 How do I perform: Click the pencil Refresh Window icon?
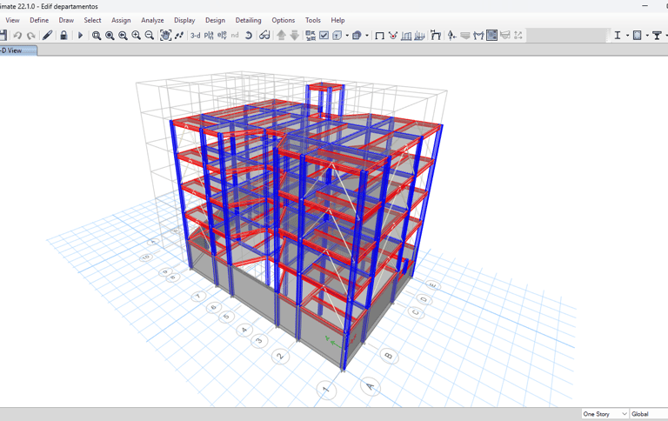(x=47, y=36)
